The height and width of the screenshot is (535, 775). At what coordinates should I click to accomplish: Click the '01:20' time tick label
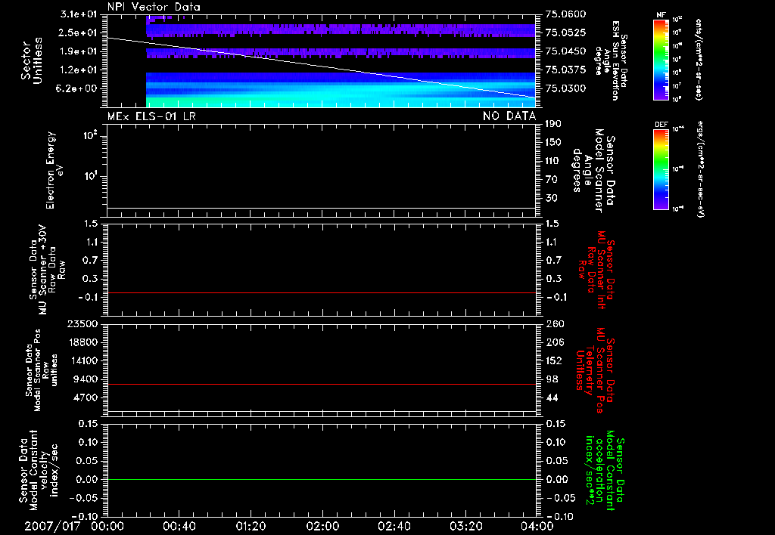(251, 526)
